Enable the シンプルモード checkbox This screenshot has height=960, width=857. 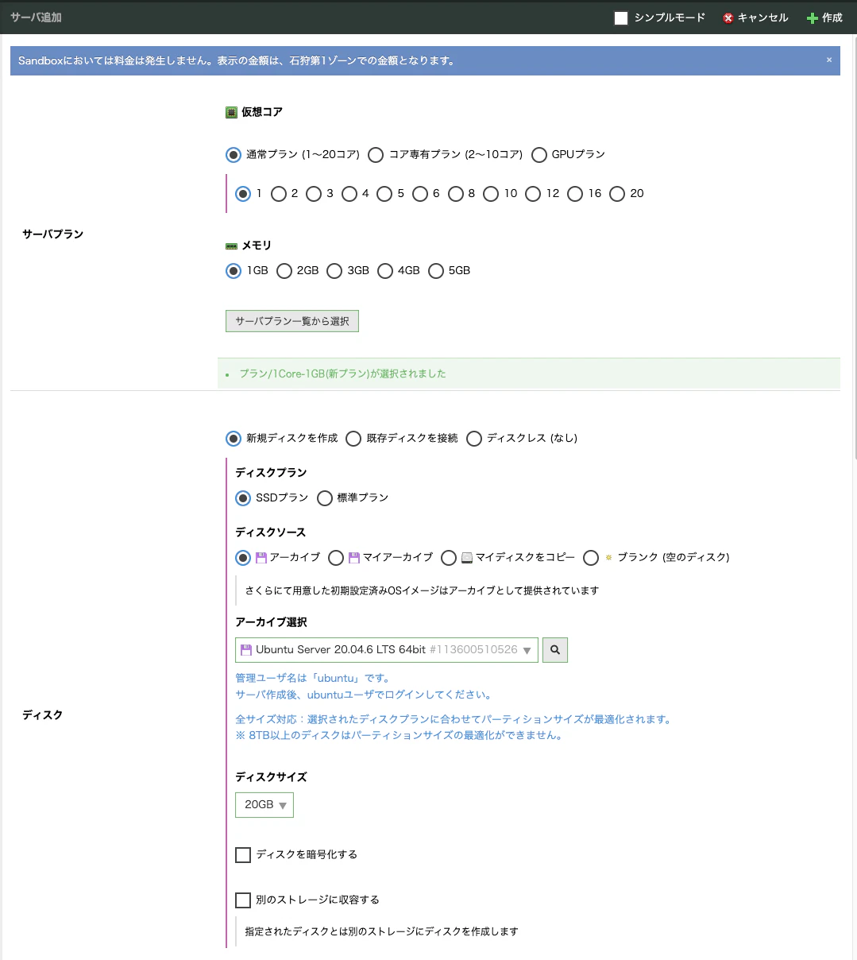coord(620,17)
